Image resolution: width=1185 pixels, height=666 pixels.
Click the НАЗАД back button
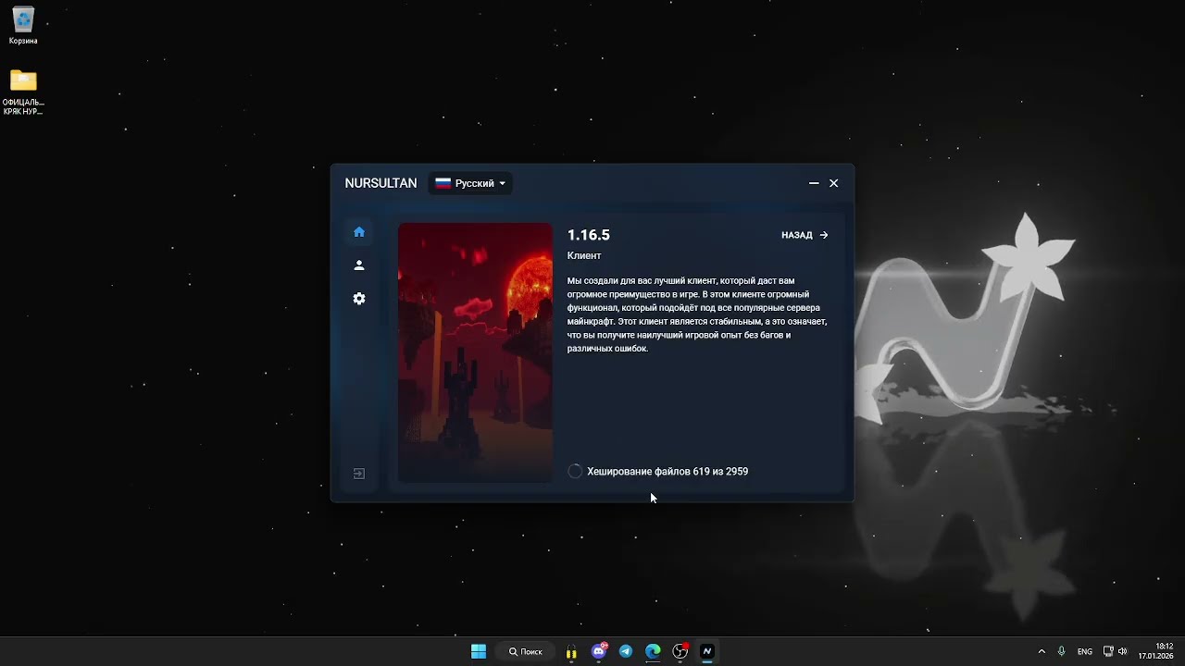(805, 235)
